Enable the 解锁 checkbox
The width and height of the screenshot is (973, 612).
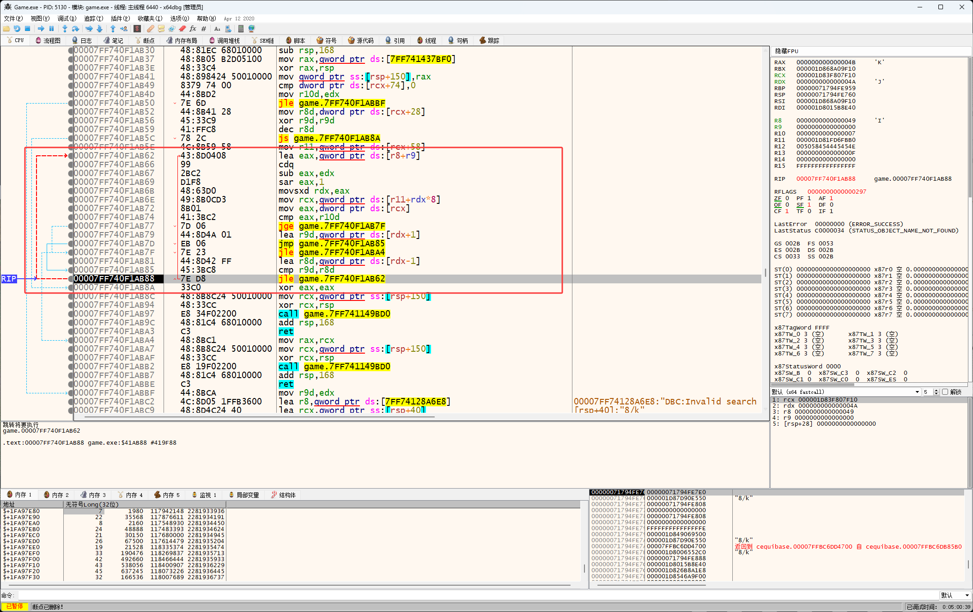(x=945, y=392)
